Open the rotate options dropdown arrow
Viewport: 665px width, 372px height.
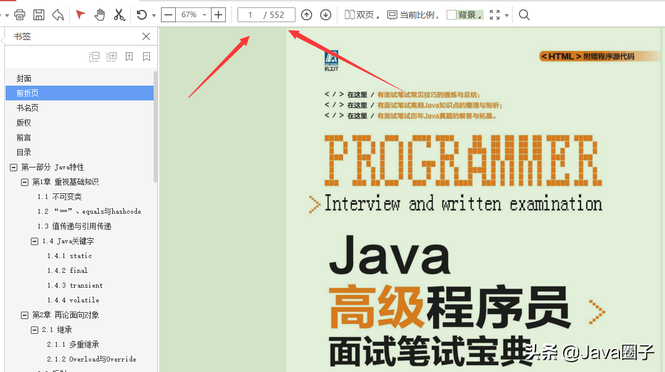pos(154,15)
